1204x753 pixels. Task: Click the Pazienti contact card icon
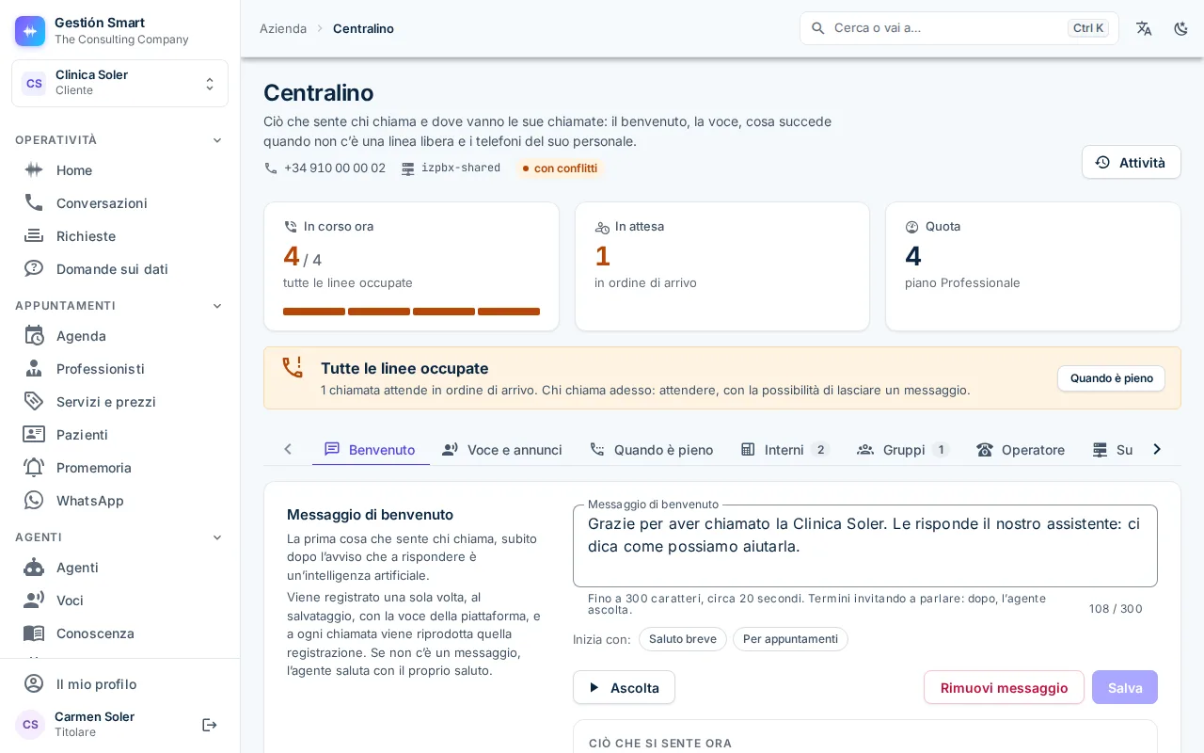34,435
